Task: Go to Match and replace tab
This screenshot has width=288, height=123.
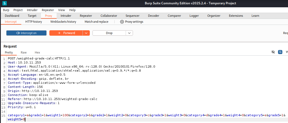Action: tap(96, 22)
